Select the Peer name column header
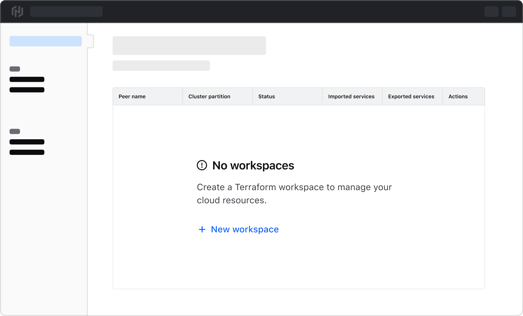The width and height of the screenshot is (523, 316). pyautogui.click(x=132, y=96)
